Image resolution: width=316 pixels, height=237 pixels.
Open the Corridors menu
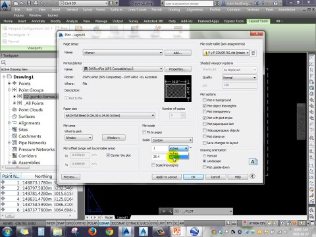pyautogui.click(x=234, y=10)
